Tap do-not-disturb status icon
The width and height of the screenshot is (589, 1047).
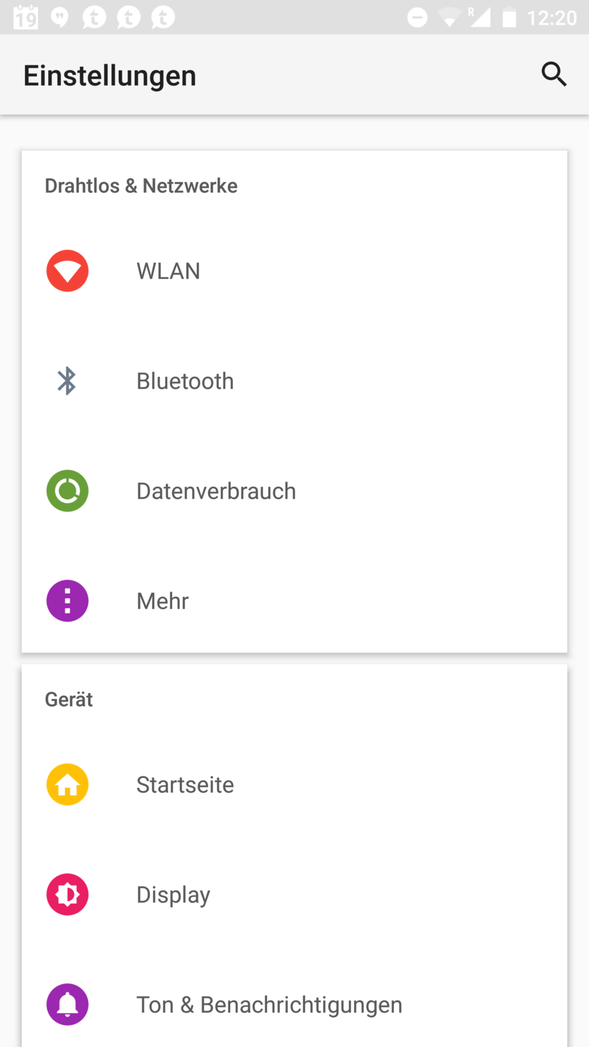point(417,18)
